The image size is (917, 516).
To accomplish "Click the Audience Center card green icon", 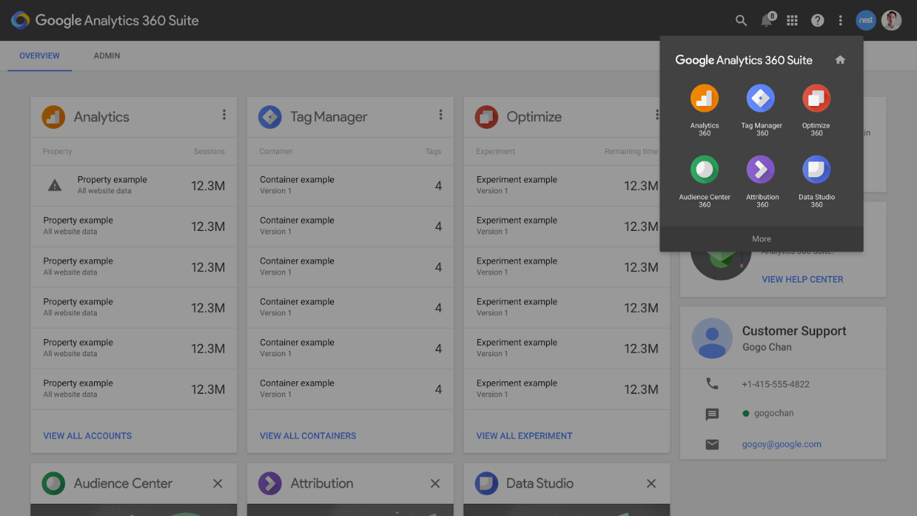I will coord(53,483).
